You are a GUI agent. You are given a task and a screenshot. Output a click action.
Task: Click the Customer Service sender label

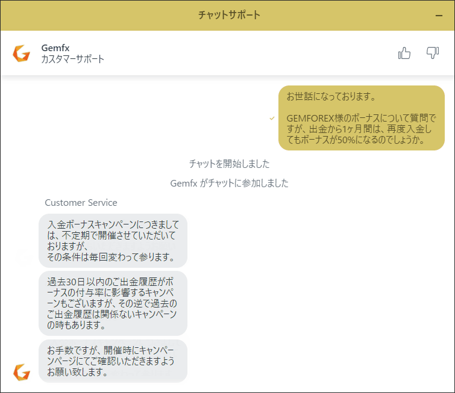(x=81, y=203)
